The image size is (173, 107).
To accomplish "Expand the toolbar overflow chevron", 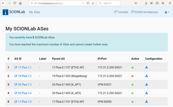I will click(135, 3).
